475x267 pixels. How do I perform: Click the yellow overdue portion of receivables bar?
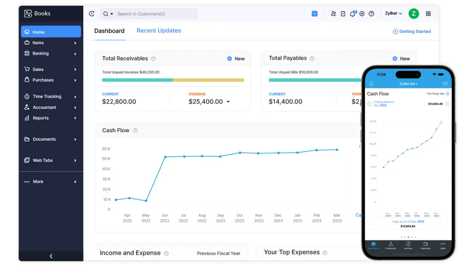click(x=208, y=80)
